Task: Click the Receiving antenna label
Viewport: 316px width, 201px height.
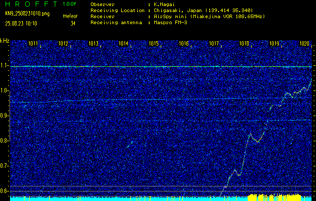Action: point(116,23)
